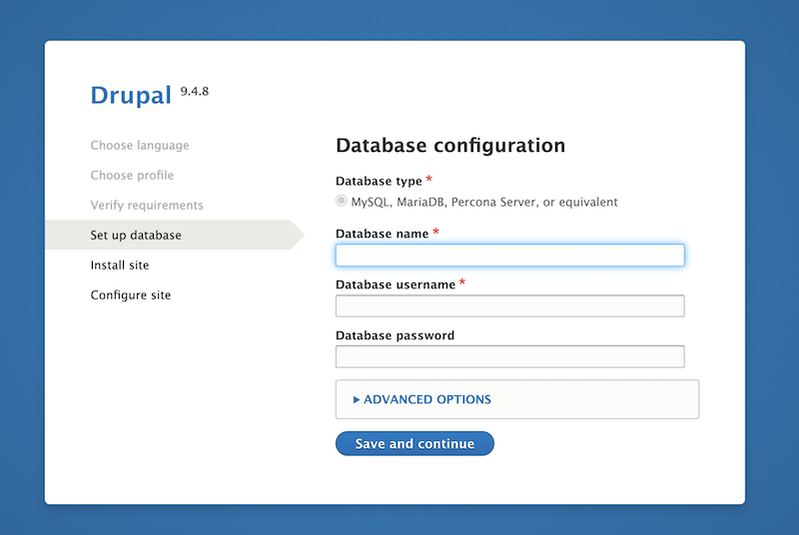Viewport: 799px width, 535px height.
Task: Expand the Advanced Options section
Action: click(x=427, y=399)
